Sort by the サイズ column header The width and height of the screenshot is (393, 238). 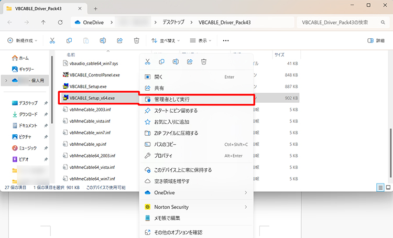(279, 55)
